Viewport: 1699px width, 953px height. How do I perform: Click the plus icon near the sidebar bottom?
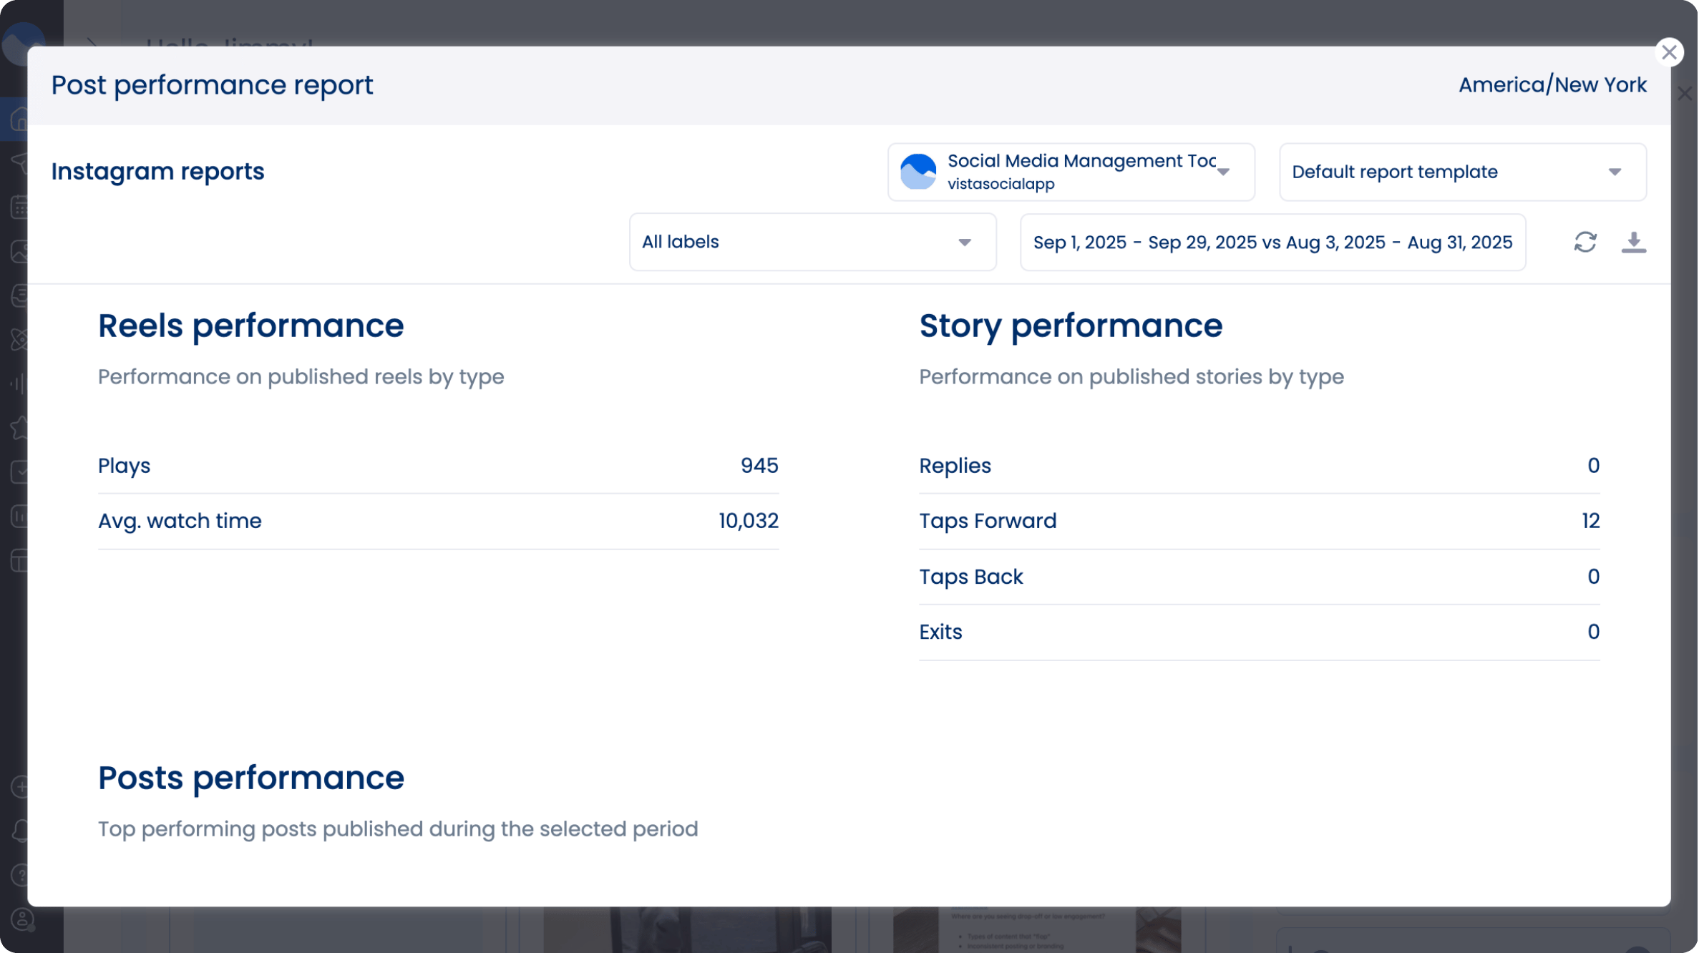21,787
